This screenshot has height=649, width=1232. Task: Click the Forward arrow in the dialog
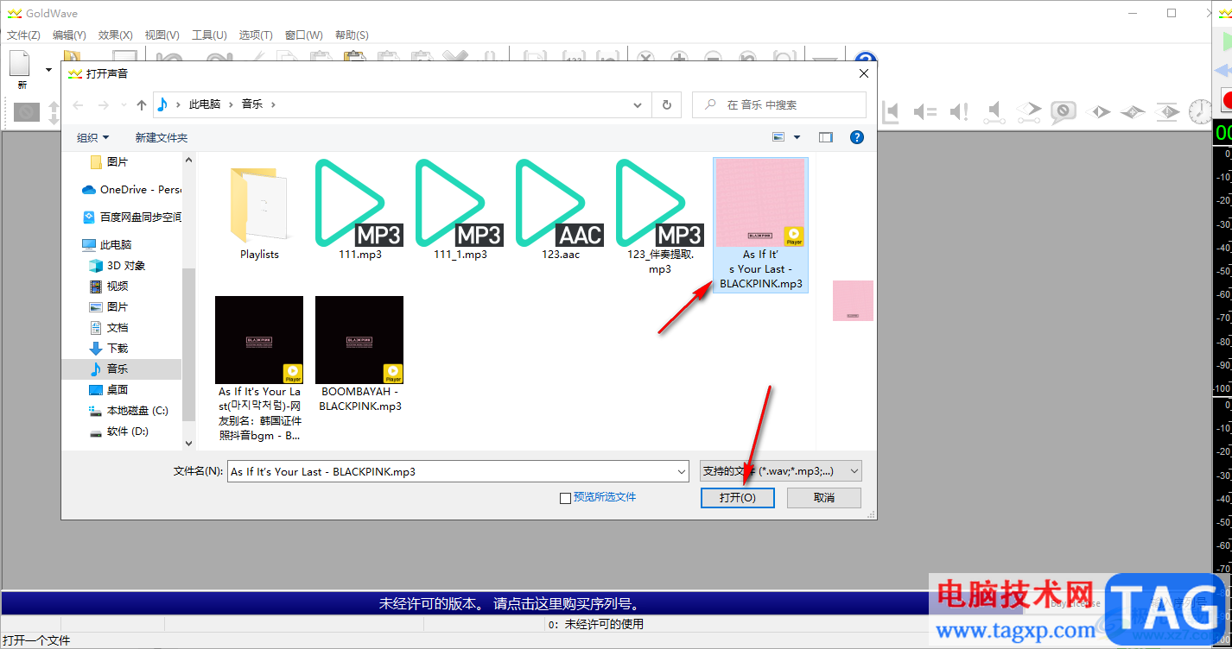[x=104, y=104]
